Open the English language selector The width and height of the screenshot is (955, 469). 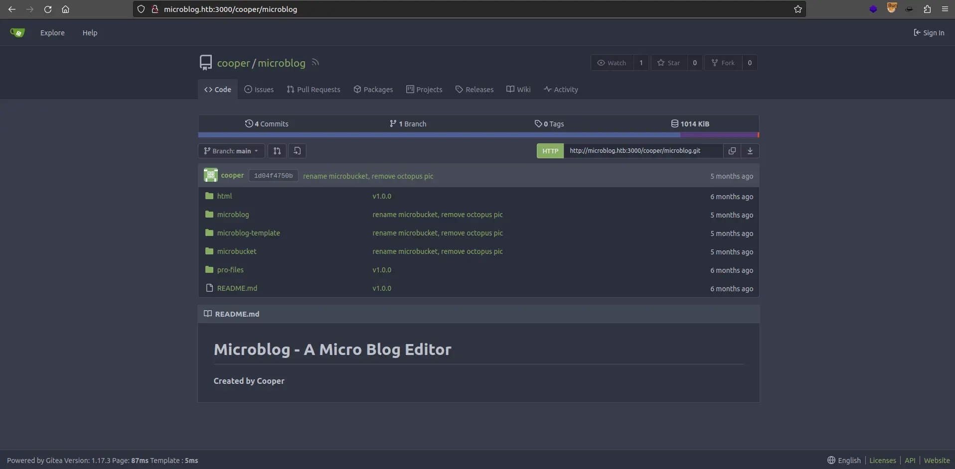pos(844,461)
